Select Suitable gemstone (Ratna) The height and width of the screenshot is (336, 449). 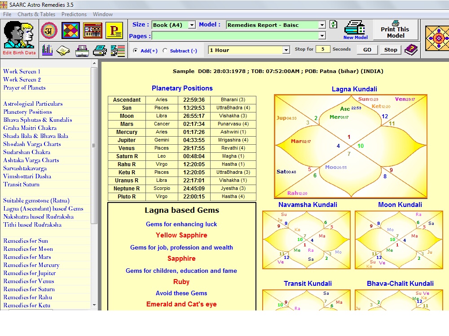(x=36, y=201)
